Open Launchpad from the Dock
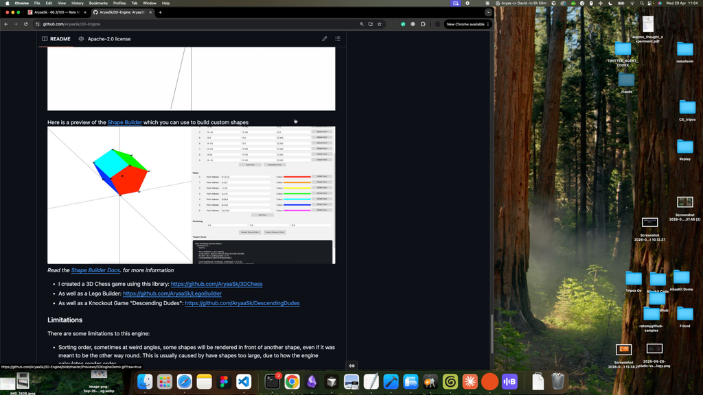Image resolution: width=703 pixels, height=395 pixels. coord(165,381)
